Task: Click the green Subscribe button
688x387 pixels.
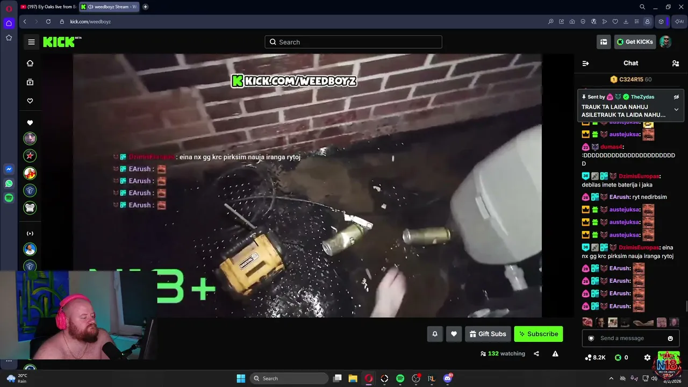Action: 539,334
